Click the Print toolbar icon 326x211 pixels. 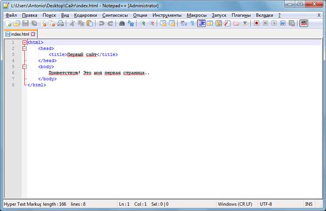click(x=60, y=23)
